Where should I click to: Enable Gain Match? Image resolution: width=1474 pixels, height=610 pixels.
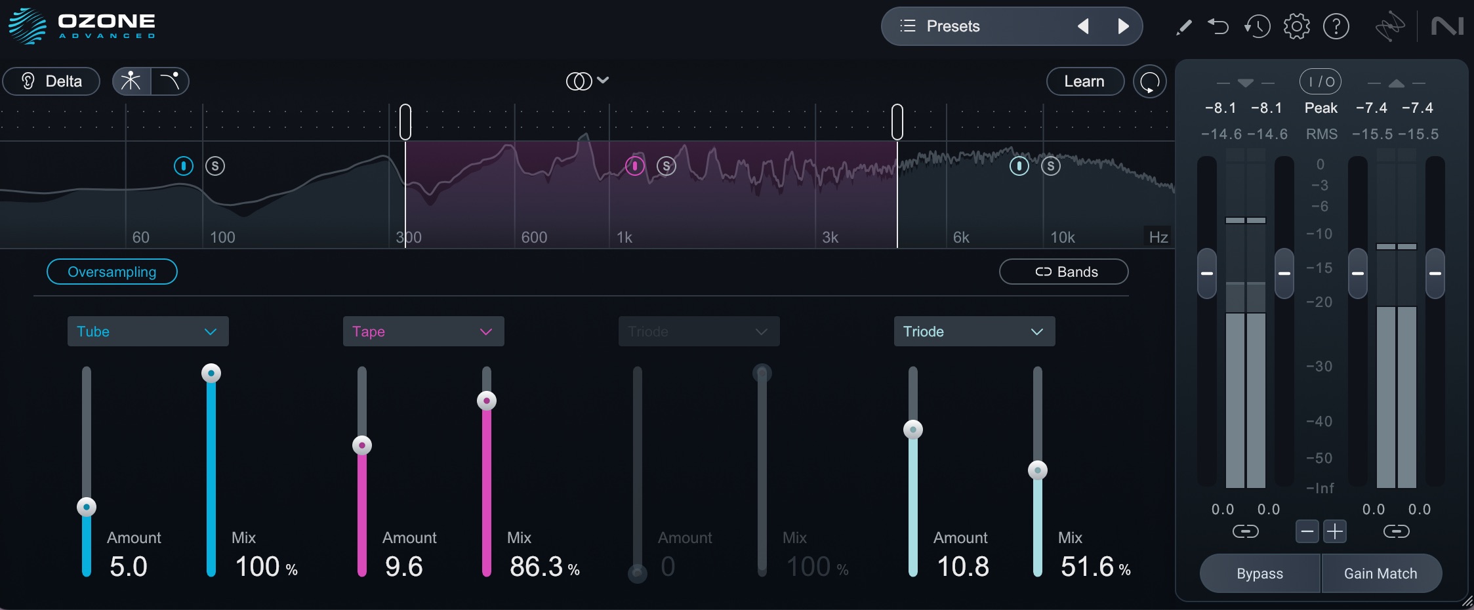[1380, 573]
